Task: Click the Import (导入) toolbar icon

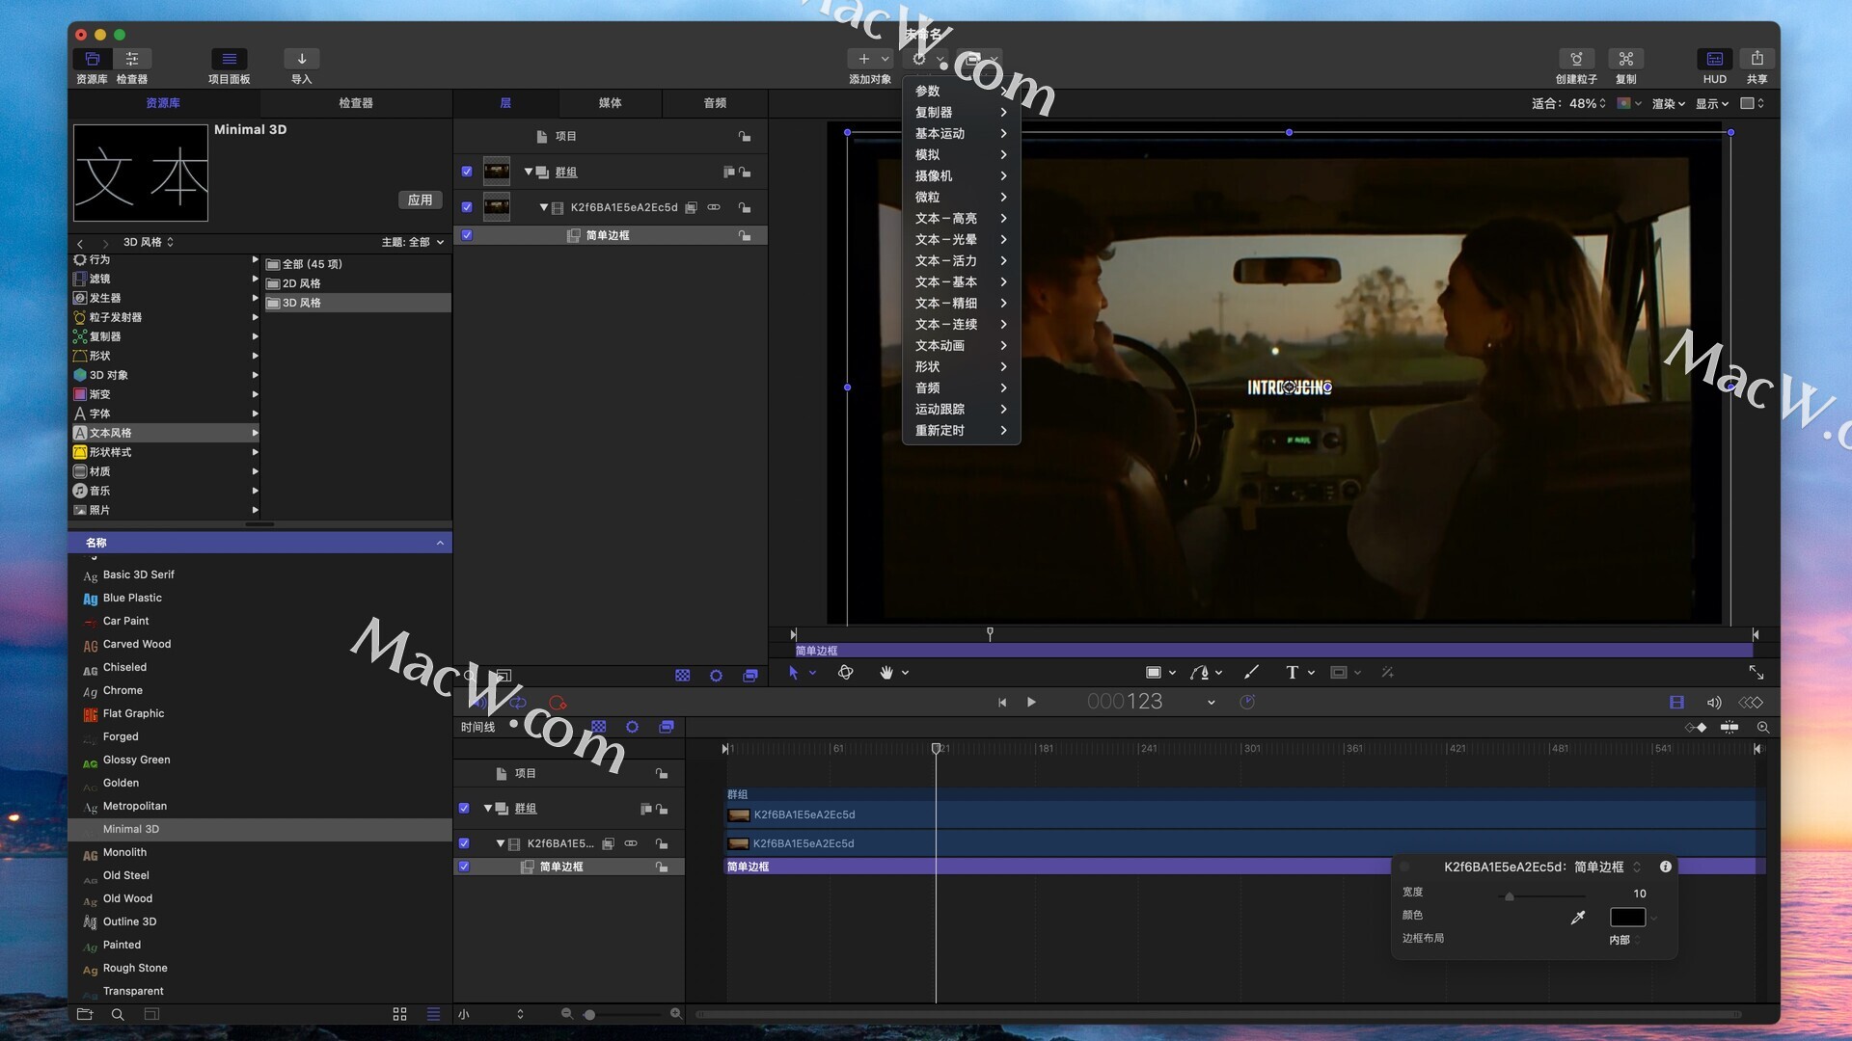Action: tap(301, 59)
